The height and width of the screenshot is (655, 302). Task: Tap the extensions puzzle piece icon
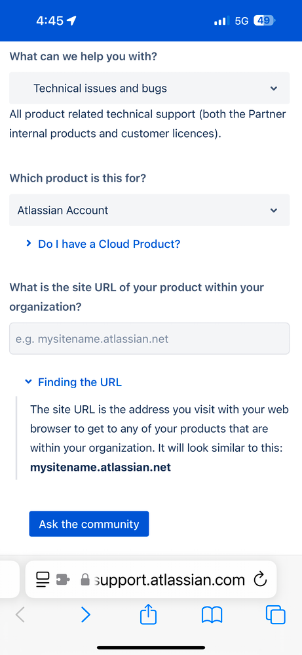63,580
